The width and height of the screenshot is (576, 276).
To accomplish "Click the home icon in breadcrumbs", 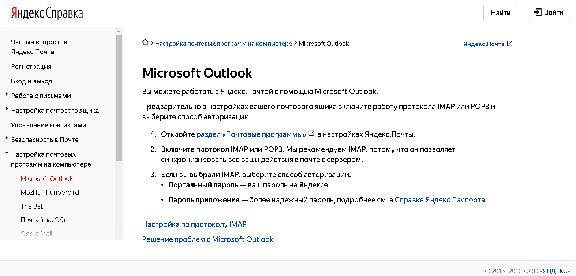I will point(145,42).
